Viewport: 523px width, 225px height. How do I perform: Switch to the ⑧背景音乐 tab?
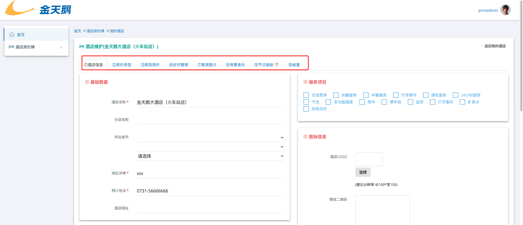pyautogui.click(x=235, y=65)
